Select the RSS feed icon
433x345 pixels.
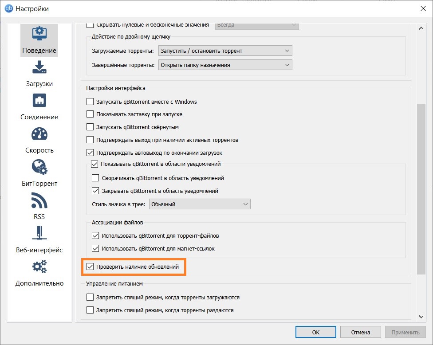click(x=39, y=200)
